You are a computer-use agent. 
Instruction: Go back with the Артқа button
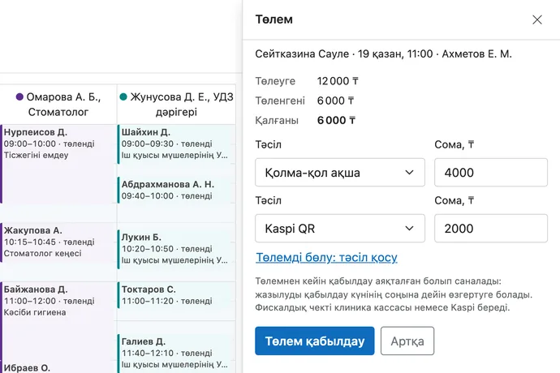(x=407, y=341)
